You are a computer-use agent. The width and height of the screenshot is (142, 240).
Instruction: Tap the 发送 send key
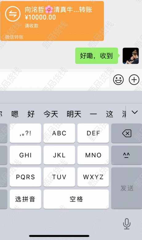pos(127,188)
